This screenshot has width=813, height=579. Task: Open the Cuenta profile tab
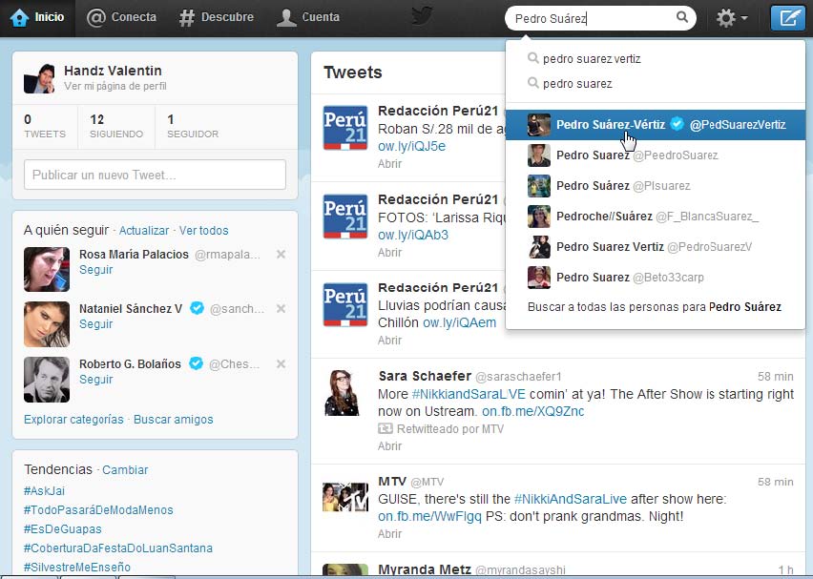[307, 17]
